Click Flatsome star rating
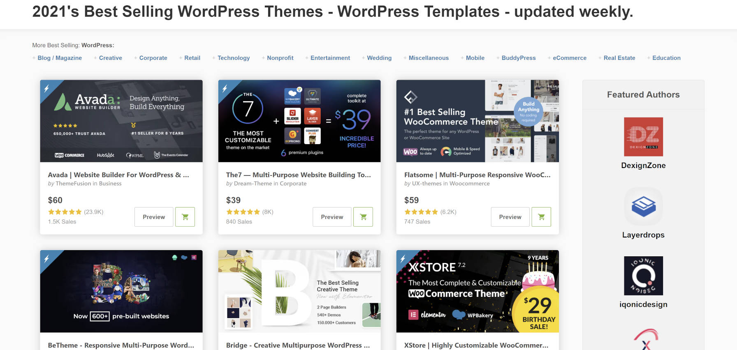Screen dimensions: 737x350 point(421,212)
